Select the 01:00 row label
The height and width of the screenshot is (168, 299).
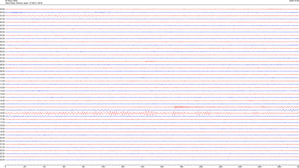tap(2, 16)
